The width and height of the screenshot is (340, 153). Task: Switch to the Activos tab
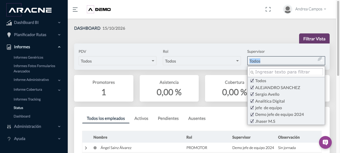pos(141,118)
